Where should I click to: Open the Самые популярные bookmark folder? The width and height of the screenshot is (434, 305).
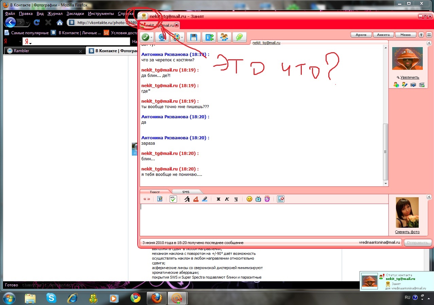click(27, 33)
